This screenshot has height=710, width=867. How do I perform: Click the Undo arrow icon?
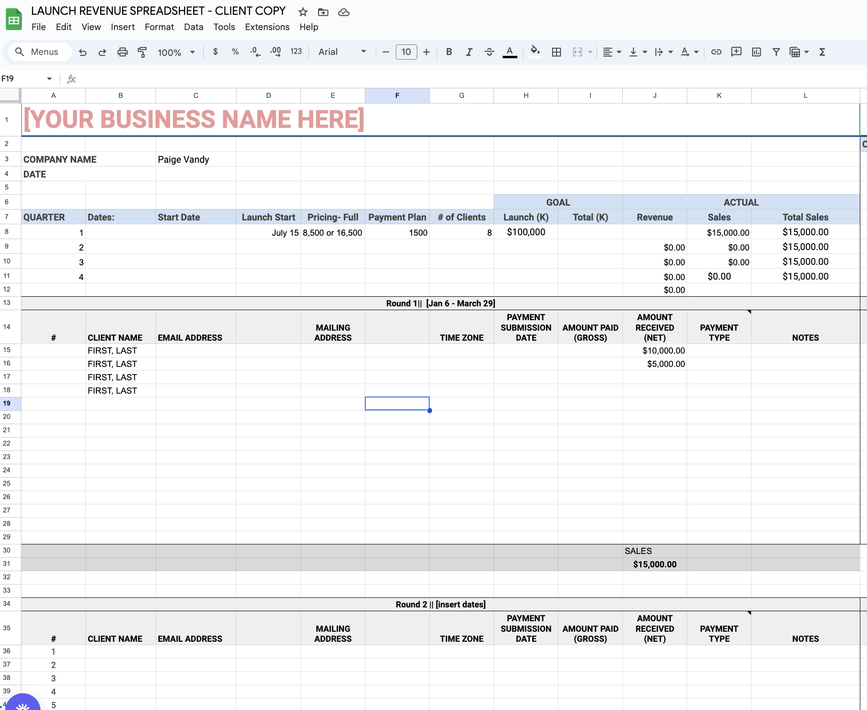tap(83, 52)
